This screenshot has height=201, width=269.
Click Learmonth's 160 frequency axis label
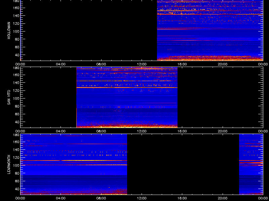click(x=16, y=142)
